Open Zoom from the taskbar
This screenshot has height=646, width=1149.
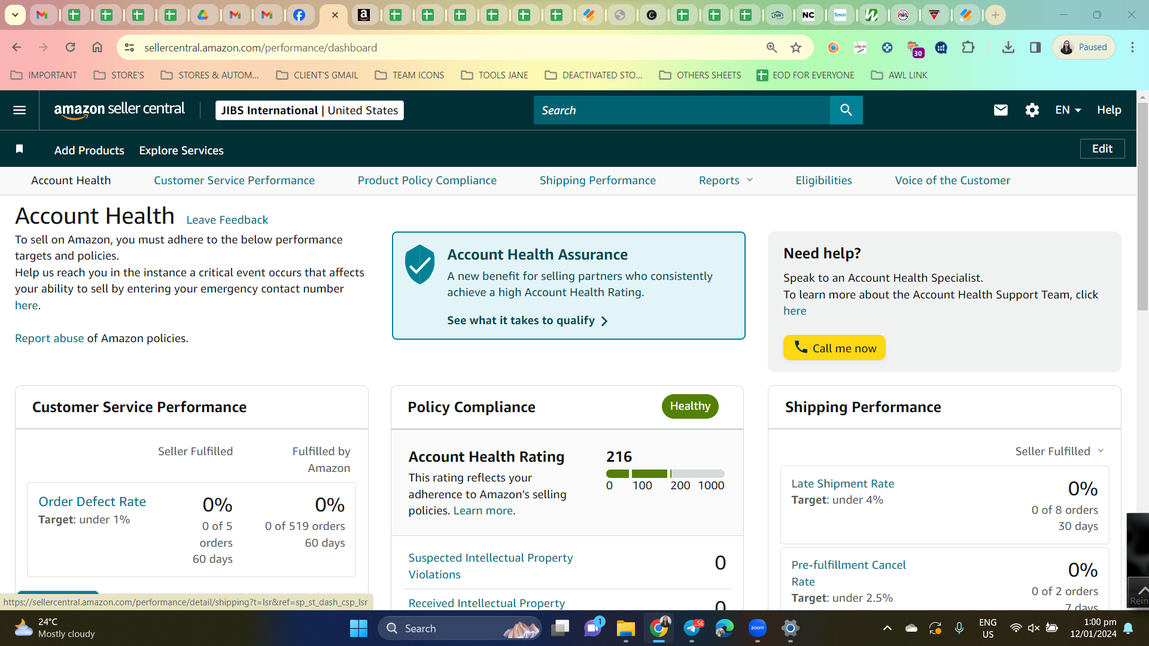click(x=758, y=628)
